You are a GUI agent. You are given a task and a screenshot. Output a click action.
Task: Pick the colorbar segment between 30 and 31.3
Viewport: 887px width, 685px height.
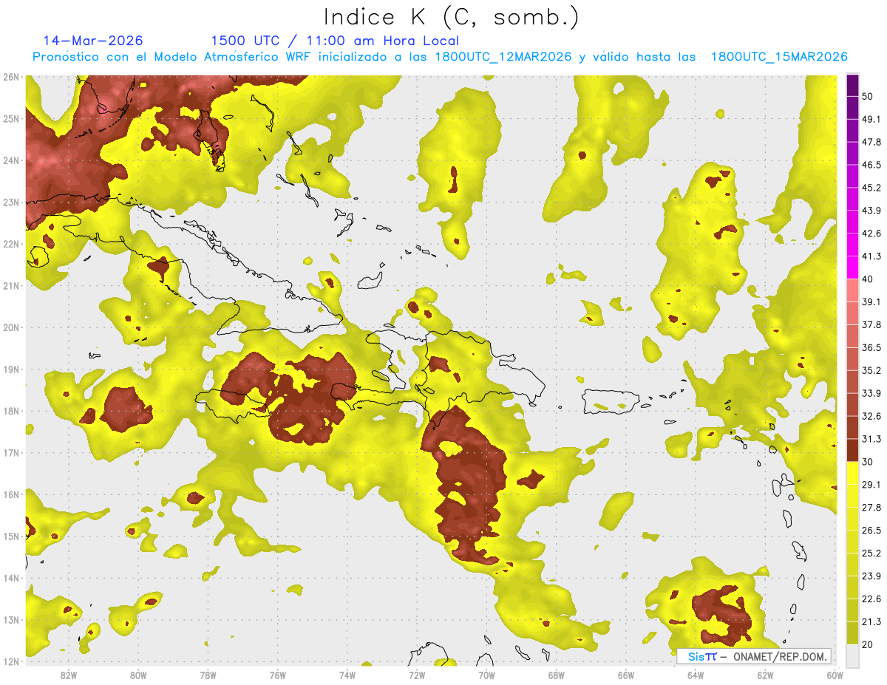852,450
